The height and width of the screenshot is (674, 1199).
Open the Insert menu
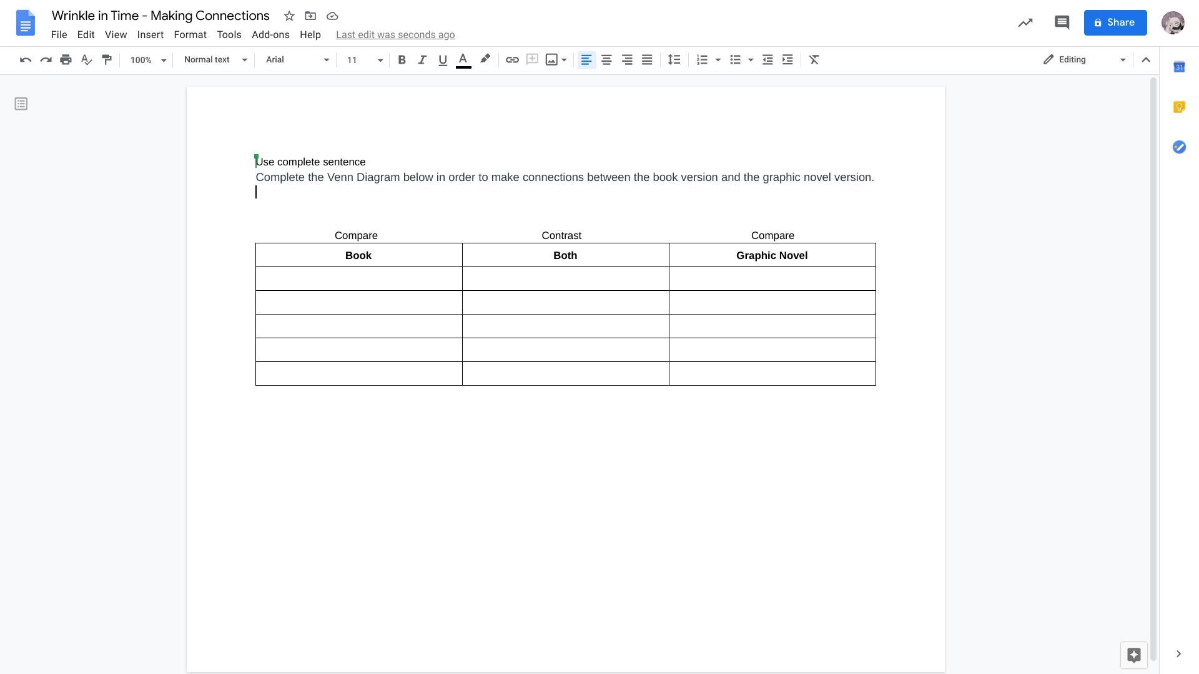pyautogui.click(x=150, y=35)
